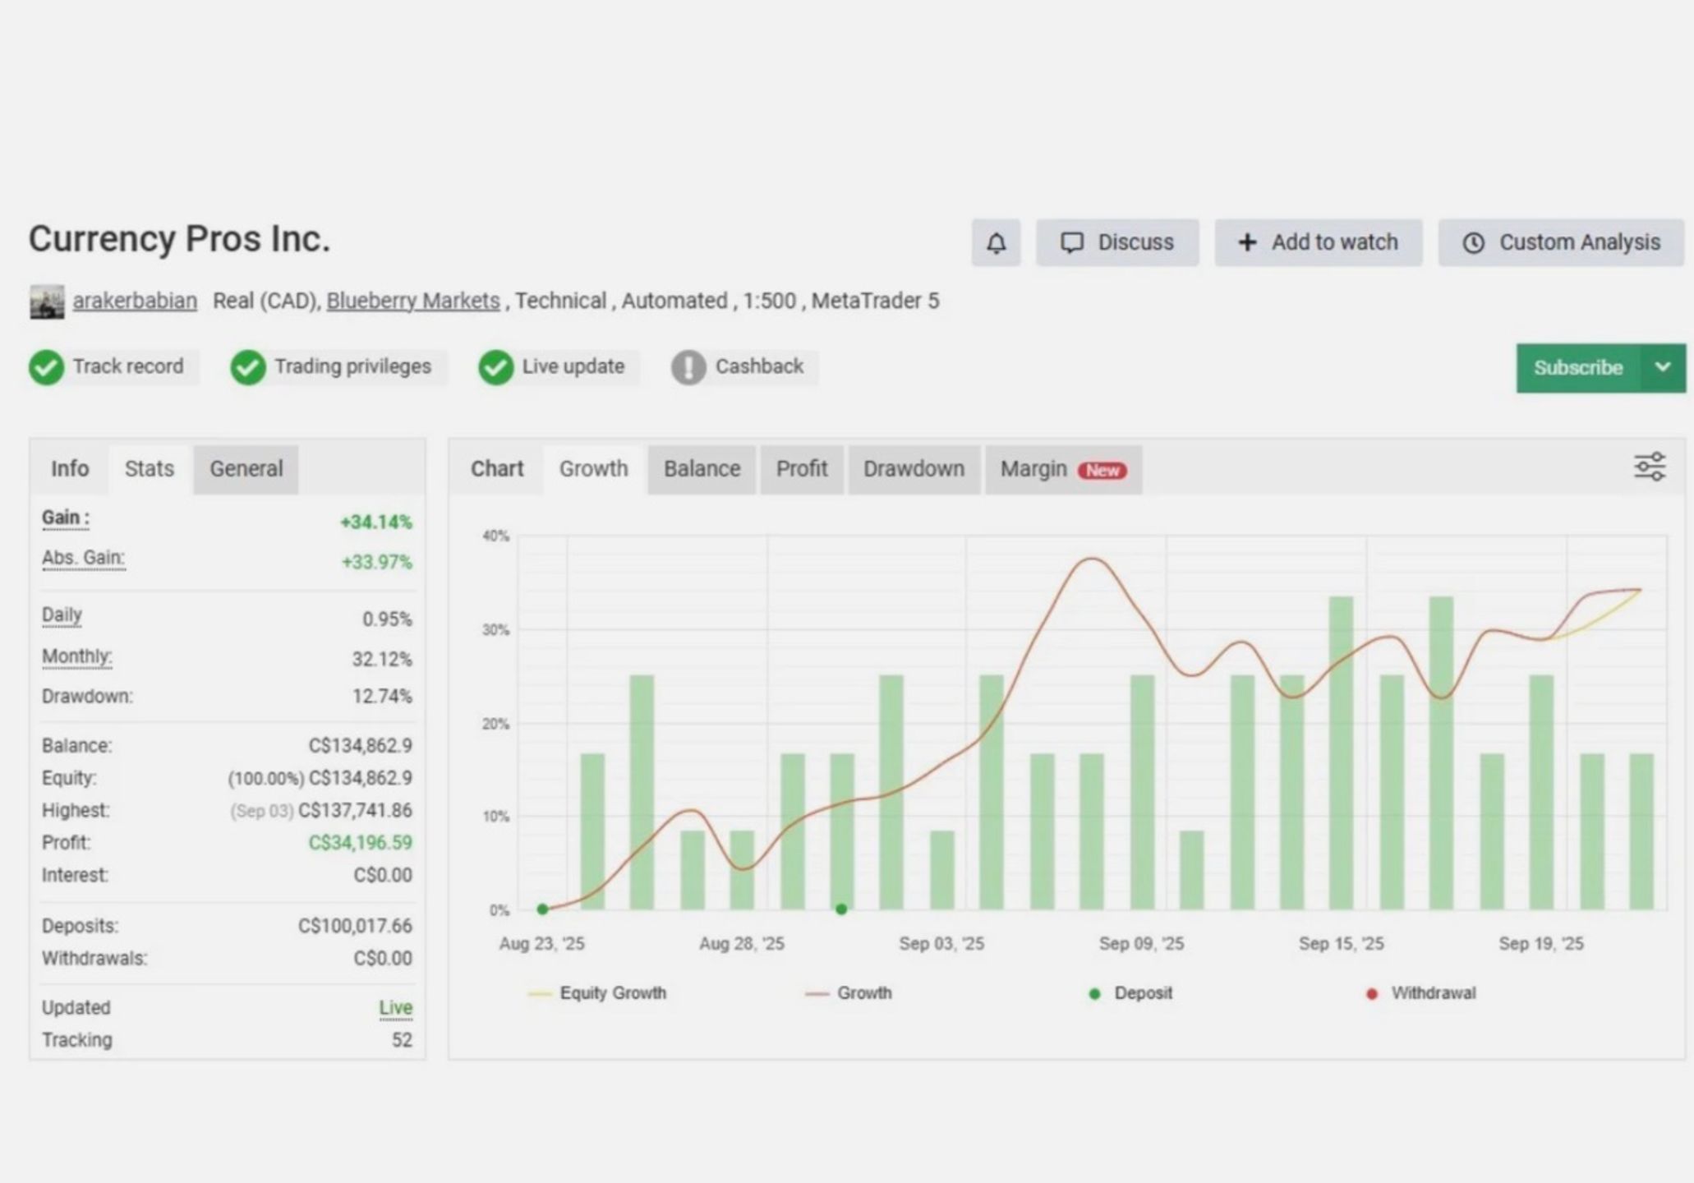Open Custom Analysis
Image resolution: width=1694 pixels, height=1183 pixels.
coord(1561,242)
